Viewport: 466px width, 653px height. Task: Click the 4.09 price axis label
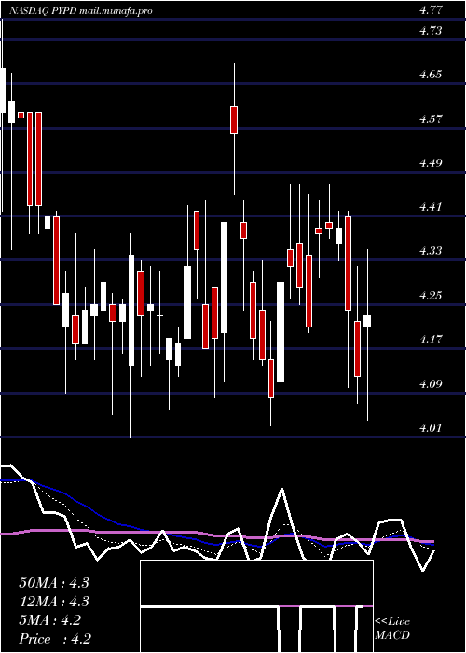(x=431, y=383)
